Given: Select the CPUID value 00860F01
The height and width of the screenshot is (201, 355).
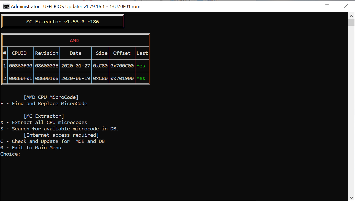Looking at the screenshot, I should click(x=21, y=78).
